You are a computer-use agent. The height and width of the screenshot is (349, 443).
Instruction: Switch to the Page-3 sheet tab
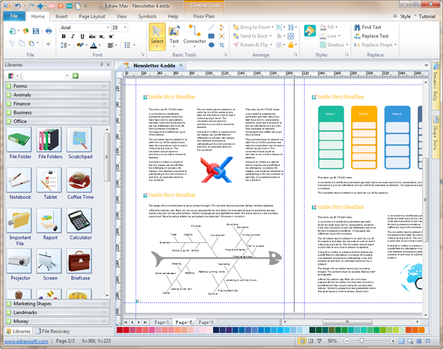coord(205,321)
